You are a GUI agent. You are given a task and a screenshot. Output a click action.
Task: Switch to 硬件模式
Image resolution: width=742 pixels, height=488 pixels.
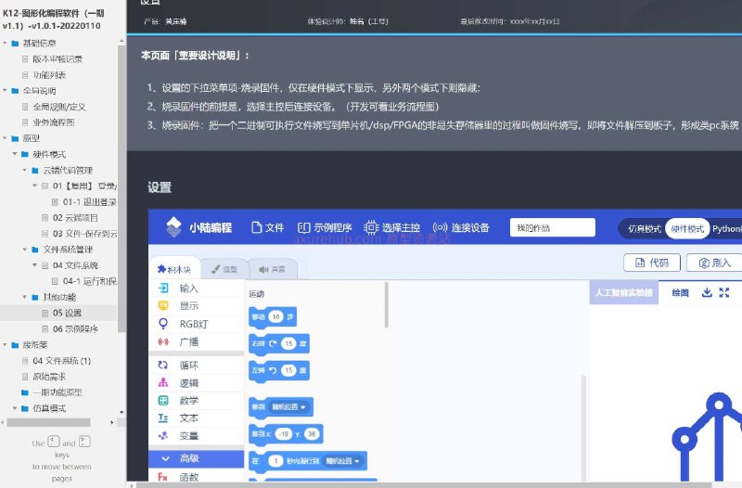[x=687, y=229]
